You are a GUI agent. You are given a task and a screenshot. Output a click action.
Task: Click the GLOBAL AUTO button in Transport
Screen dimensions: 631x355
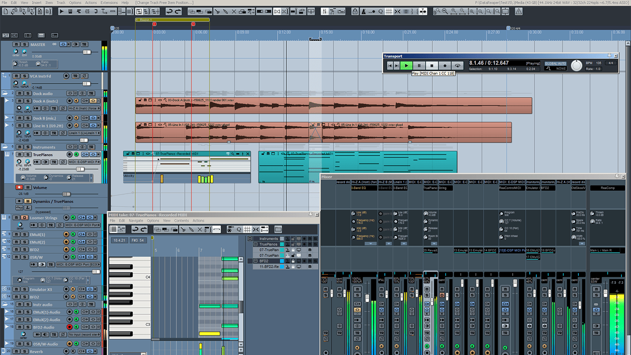click(x=555, y=63)
